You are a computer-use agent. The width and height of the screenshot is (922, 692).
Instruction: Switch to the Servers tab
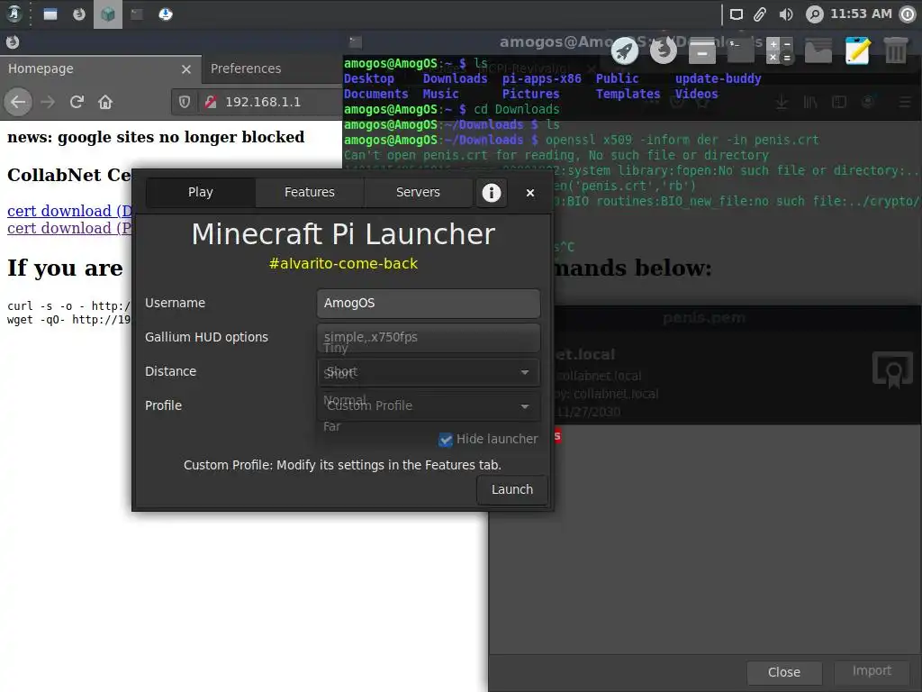pyautogui.click(x=418, y=193)
